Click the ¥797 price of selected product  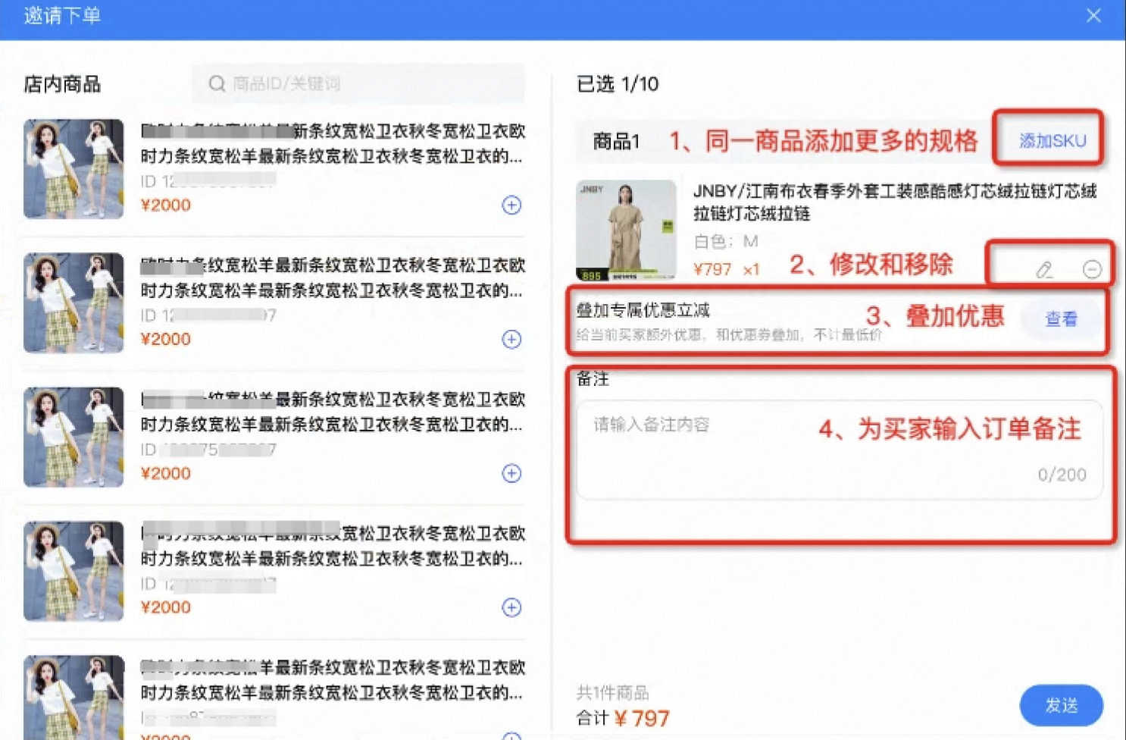[x=712, y=269]
